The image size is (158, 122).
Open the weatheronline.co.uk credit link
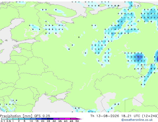137,120
